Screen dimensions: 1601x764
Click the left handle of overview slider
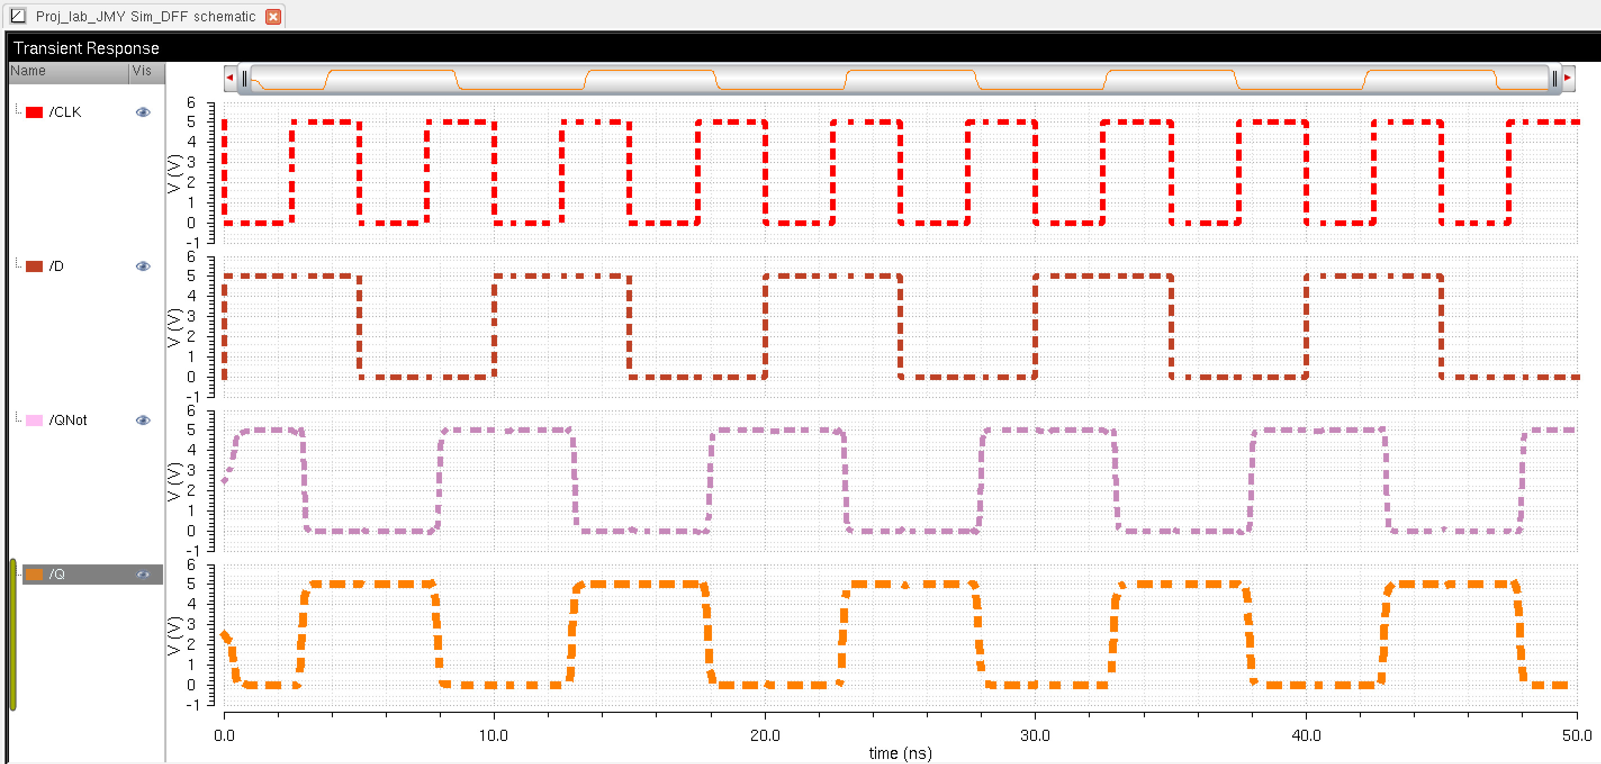point(245,78)
